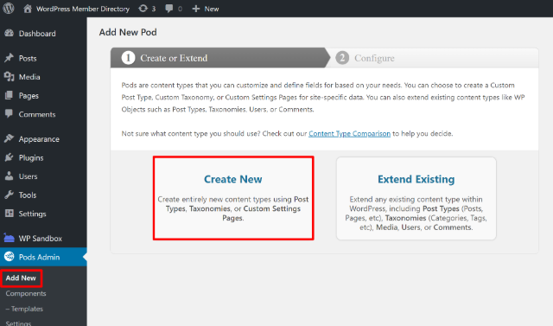Click the Comments speech icon in sidebar

pyautogui.click(x=9, y=114)
